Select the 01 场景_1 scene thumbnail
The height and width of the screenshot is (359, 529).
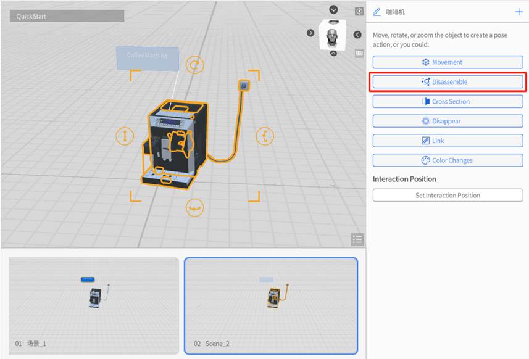94,305
